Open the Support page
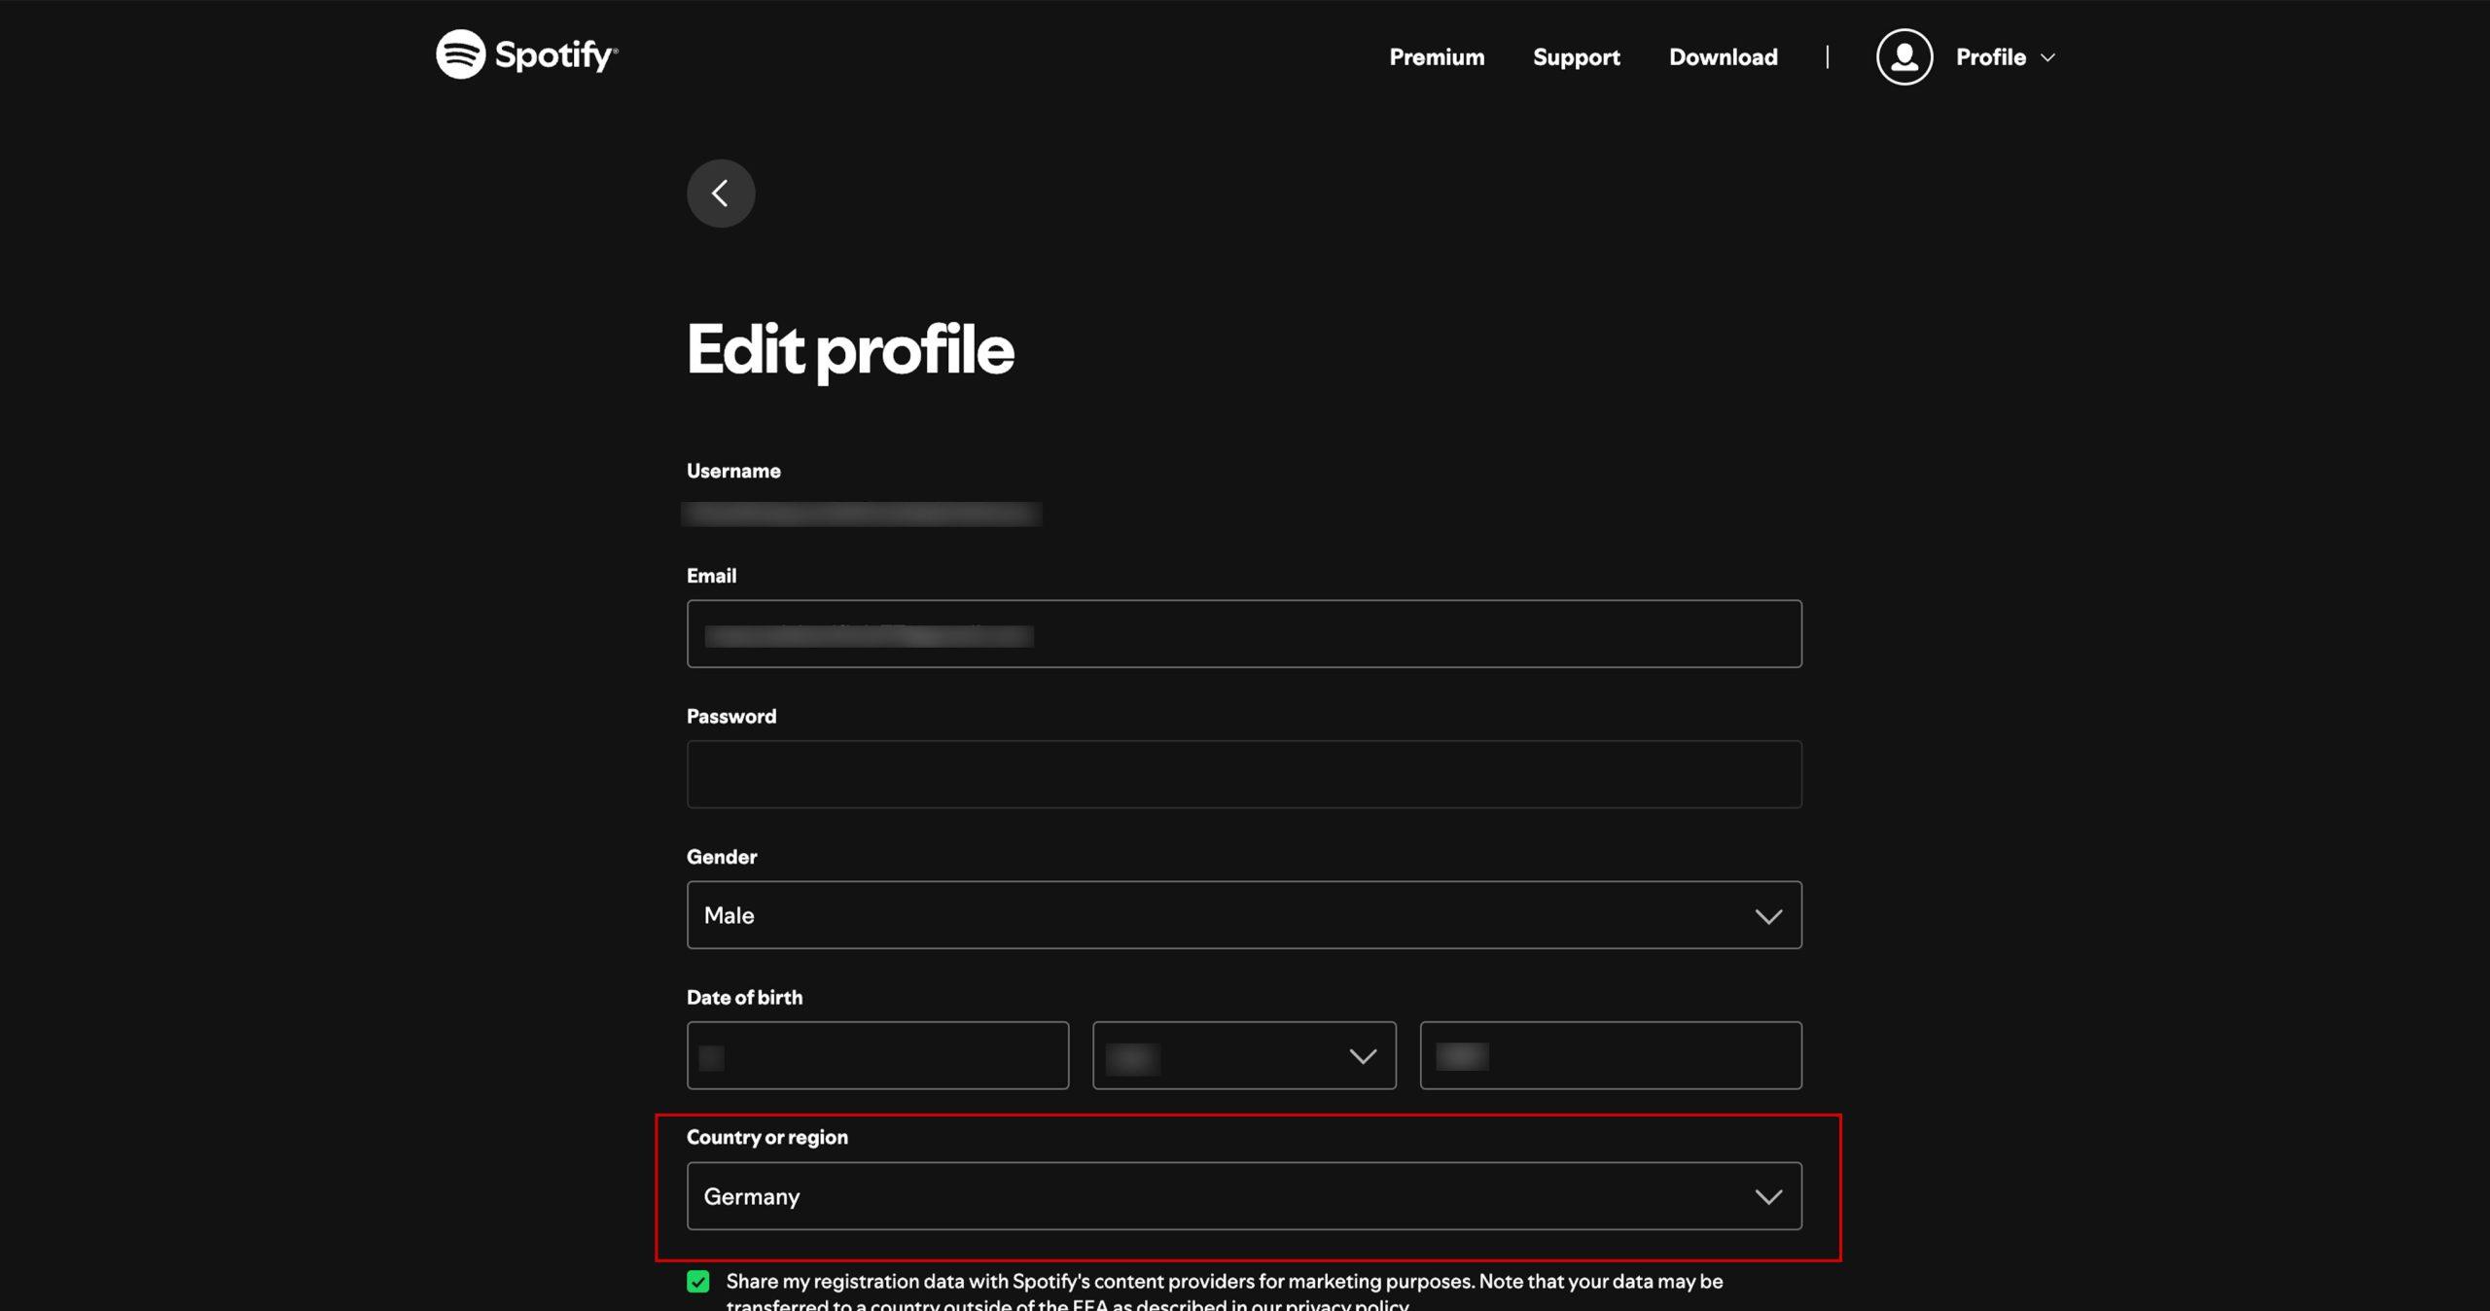 [x=1577, y=57]
